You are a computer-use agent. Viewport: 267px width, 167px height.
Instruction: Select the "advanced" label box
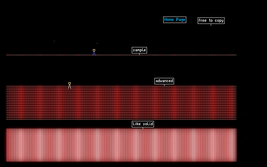[x=164, y=81]
